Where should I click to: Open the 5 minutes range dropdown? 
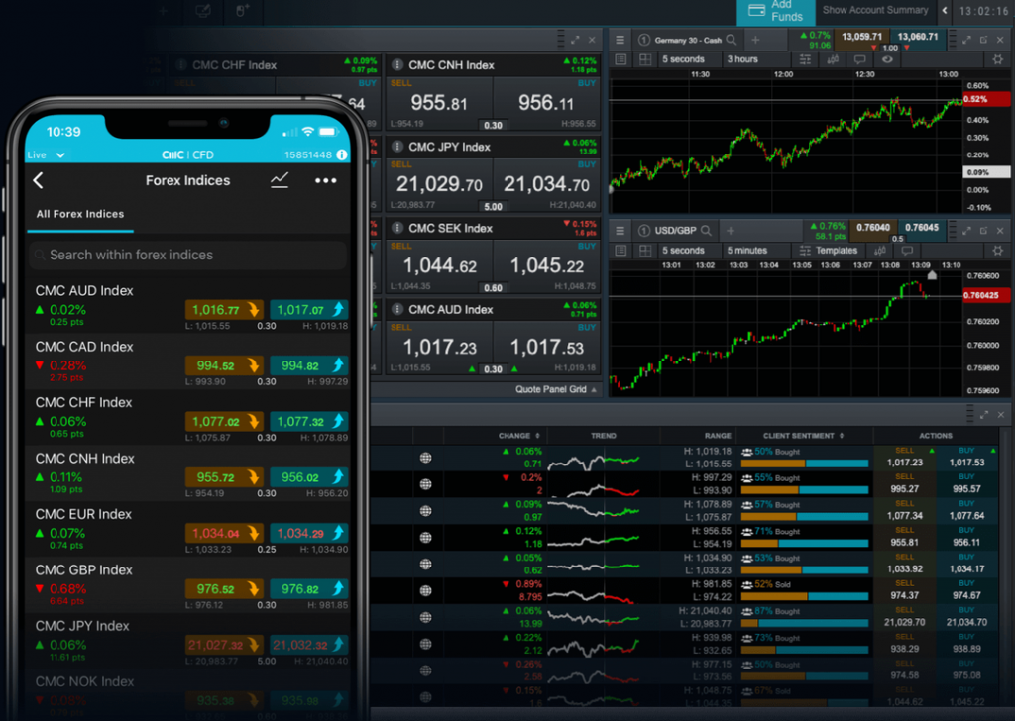point(747,251)
